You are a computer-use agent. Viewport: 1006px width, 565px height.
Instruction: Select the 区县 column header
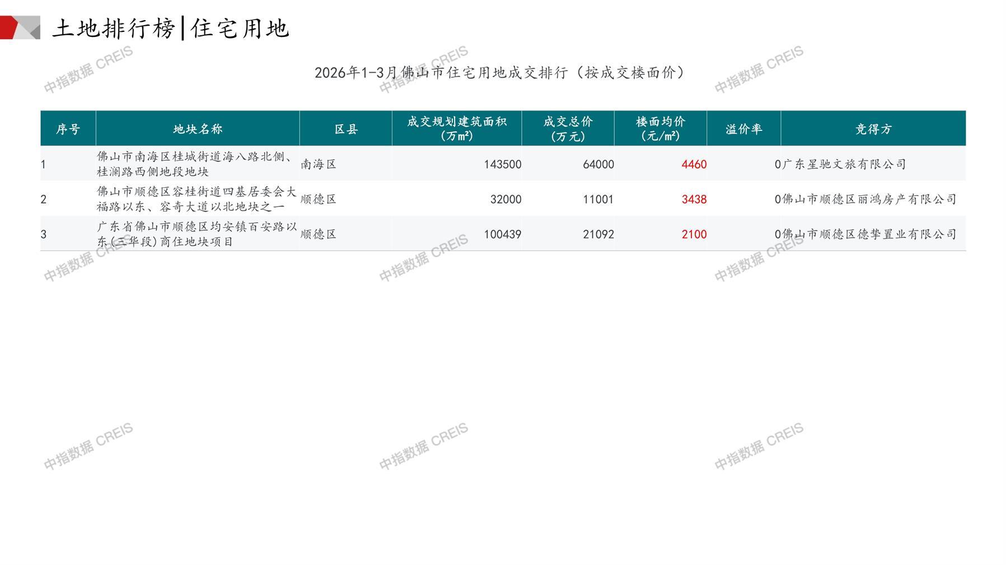(346, 129)
